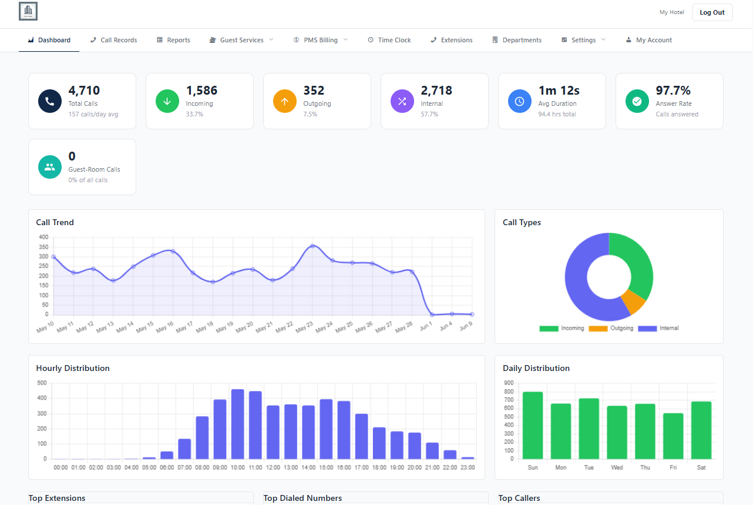Click the 15:00 bar in Hourly Distribution

[x=326, y=429]
